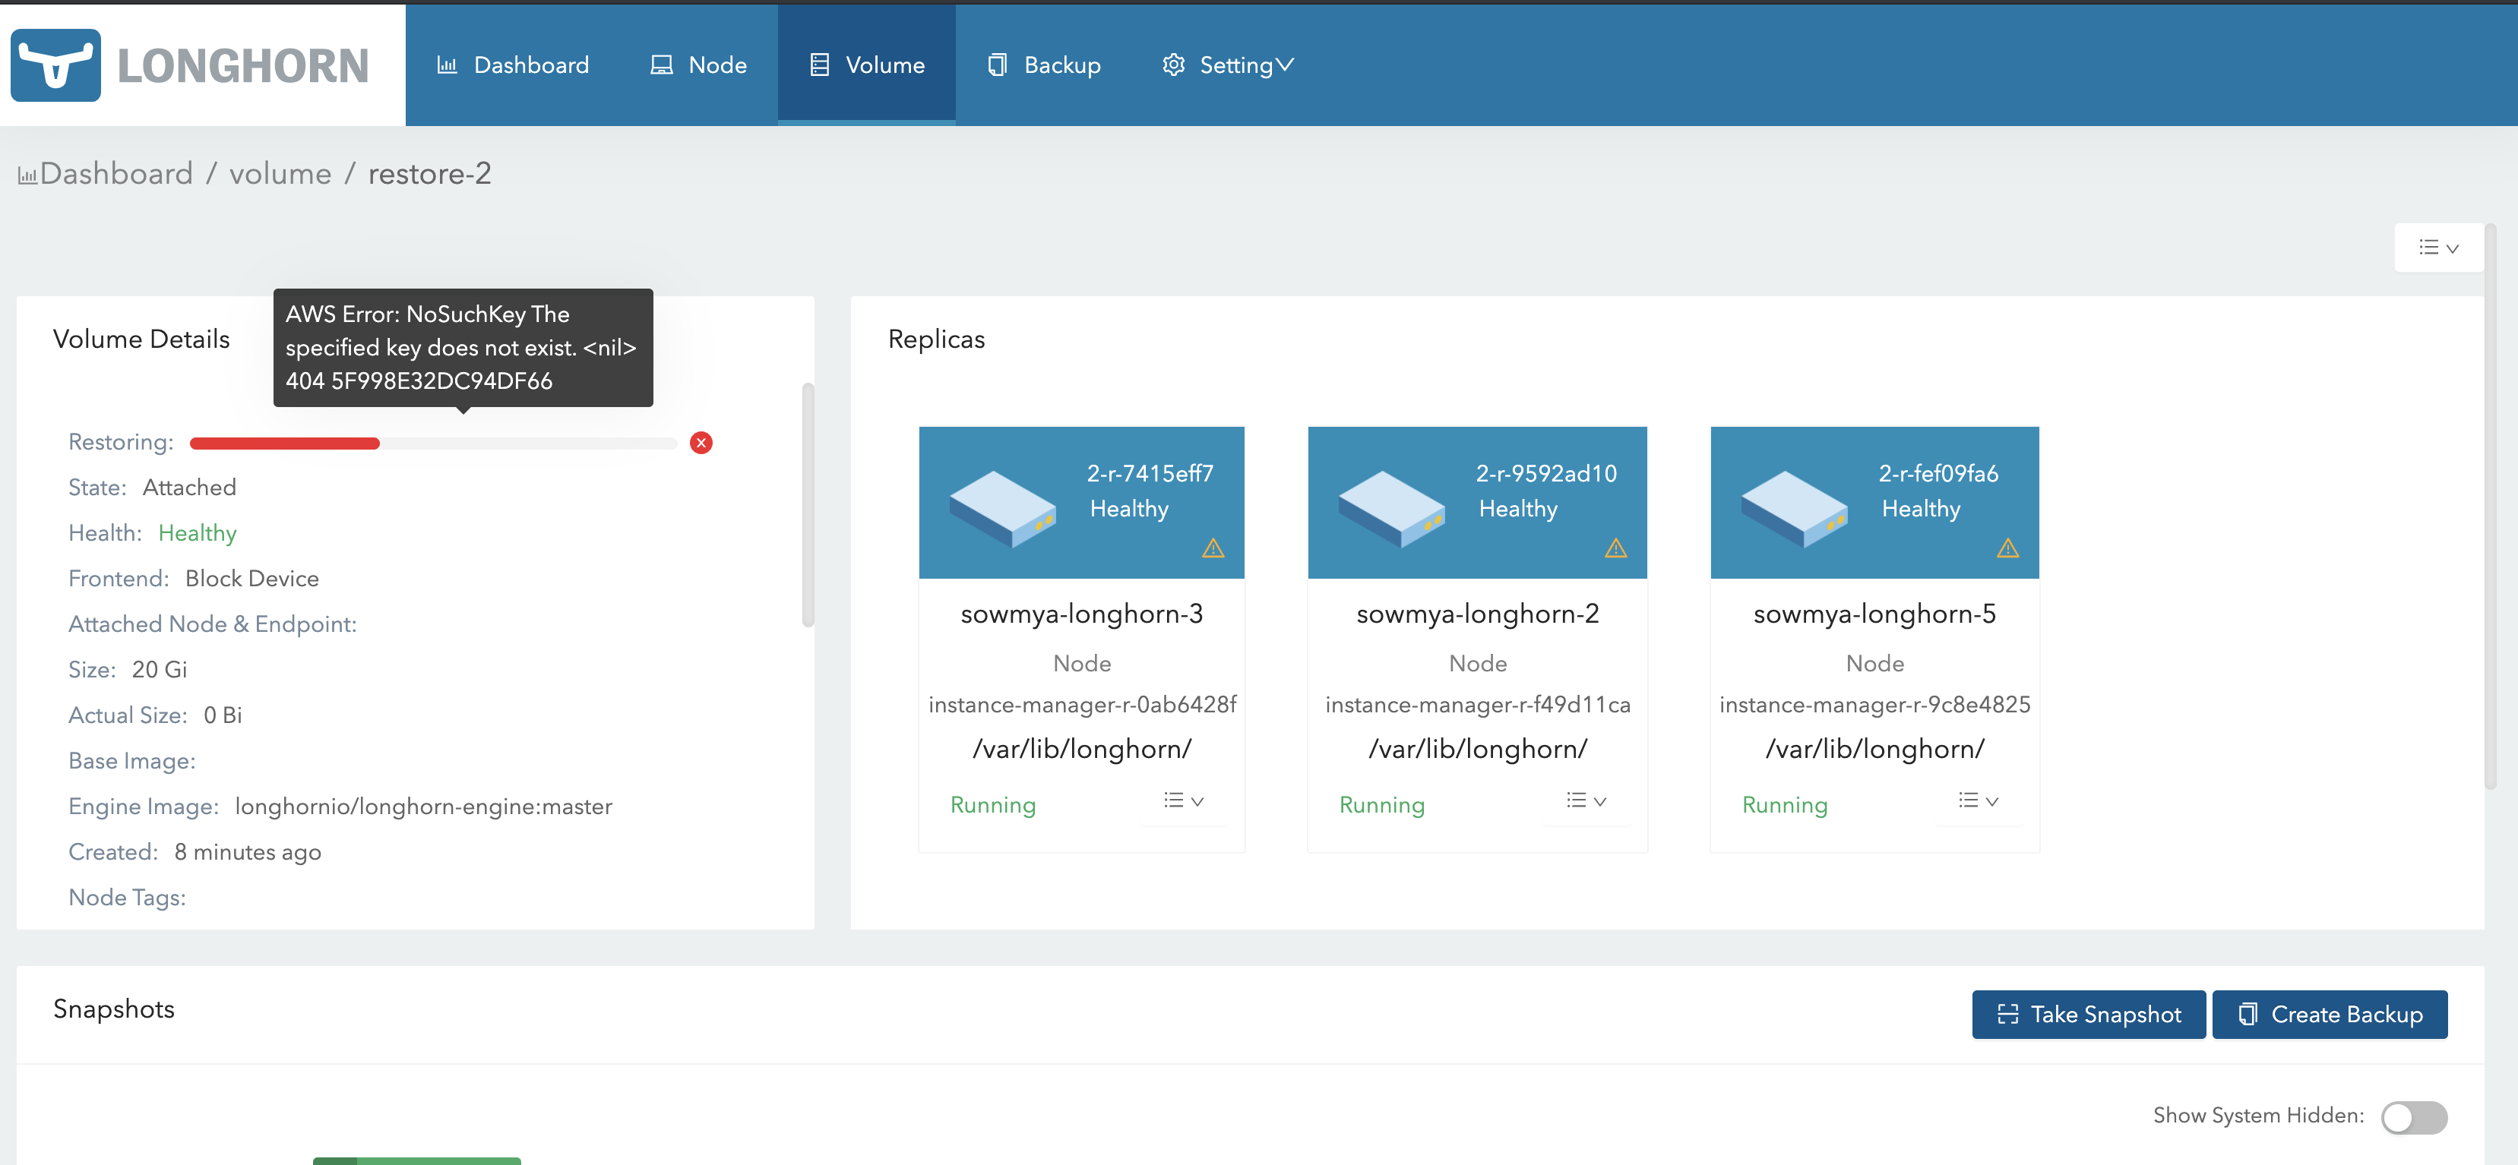2518x1165 pixels.
Task: Open the volume operations dropdown menu
Action: point(2438,248)
